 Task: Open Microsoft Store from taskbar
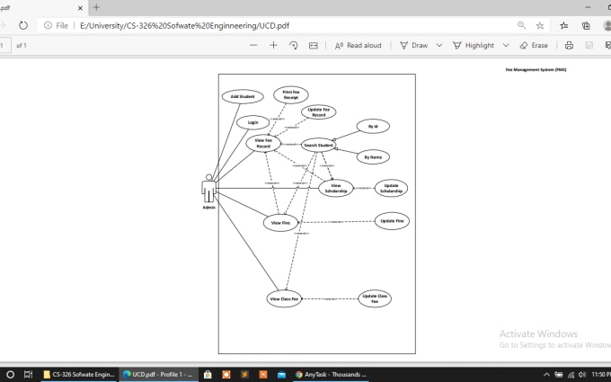click(x=208, y=375)
